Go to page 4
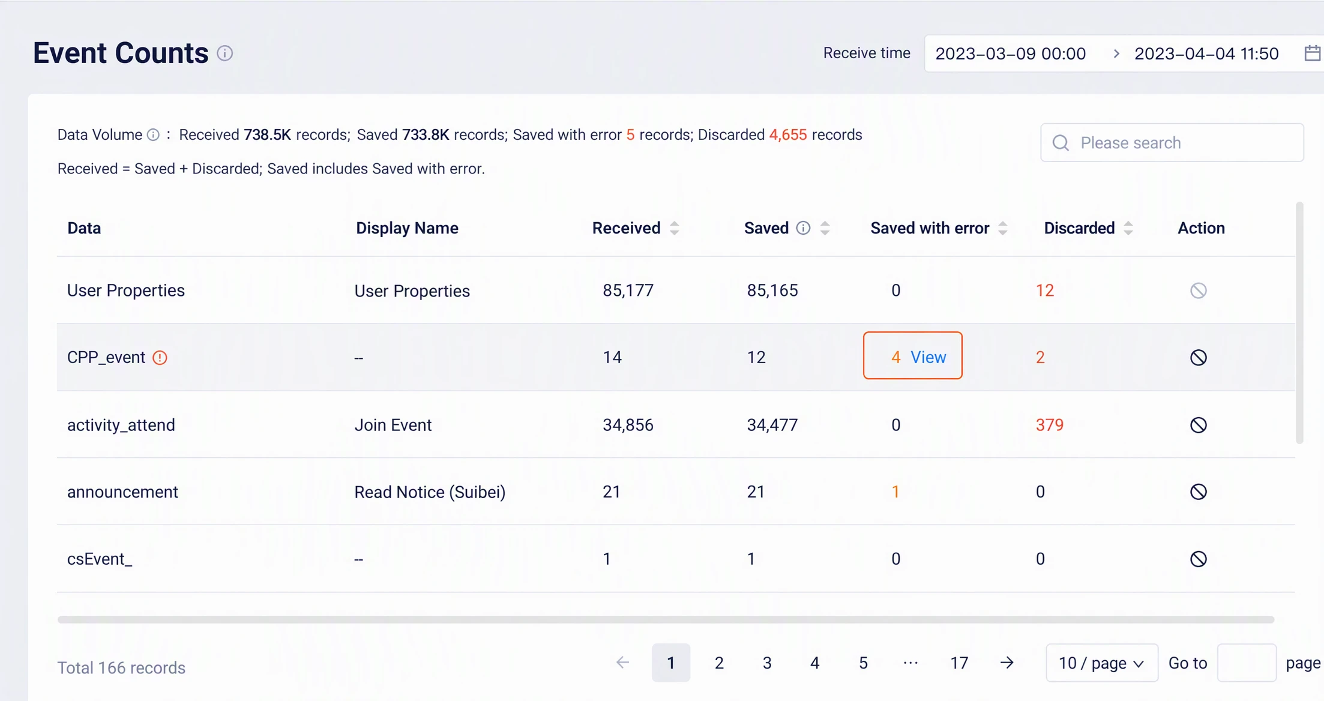This screenshot has width=1324, height=701. pos(814,663)
